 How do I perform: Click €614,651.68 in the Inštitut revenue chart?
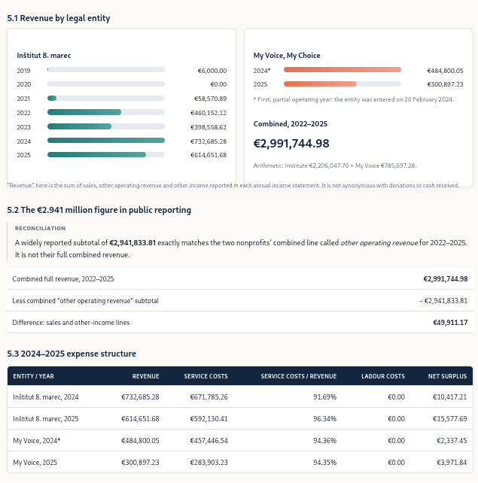(209, 155)
